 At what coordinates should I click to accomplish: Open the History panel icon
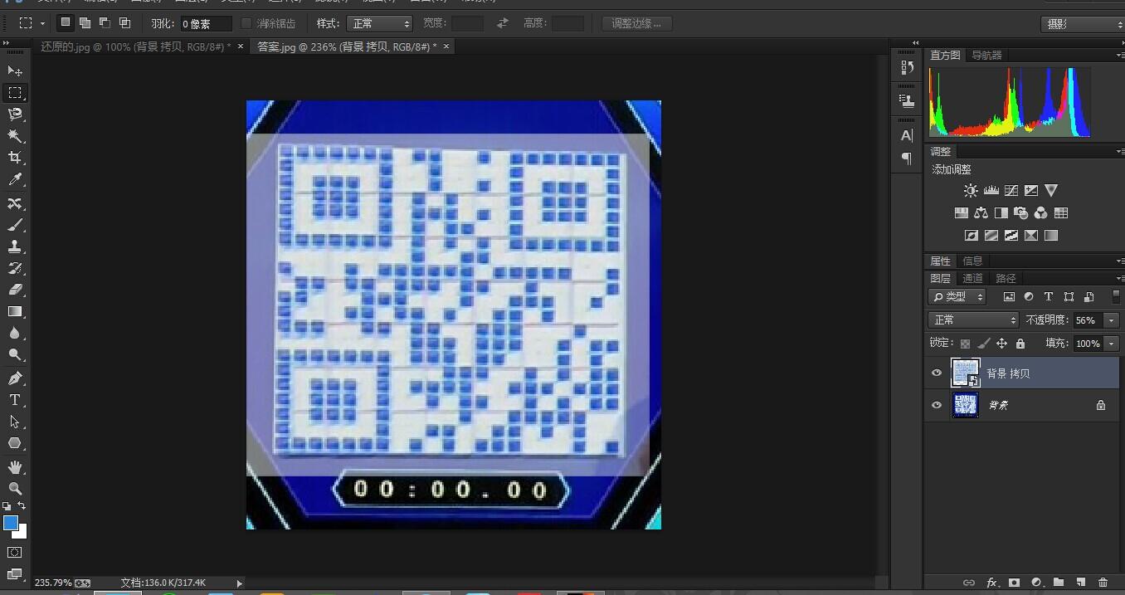(907, 68)
